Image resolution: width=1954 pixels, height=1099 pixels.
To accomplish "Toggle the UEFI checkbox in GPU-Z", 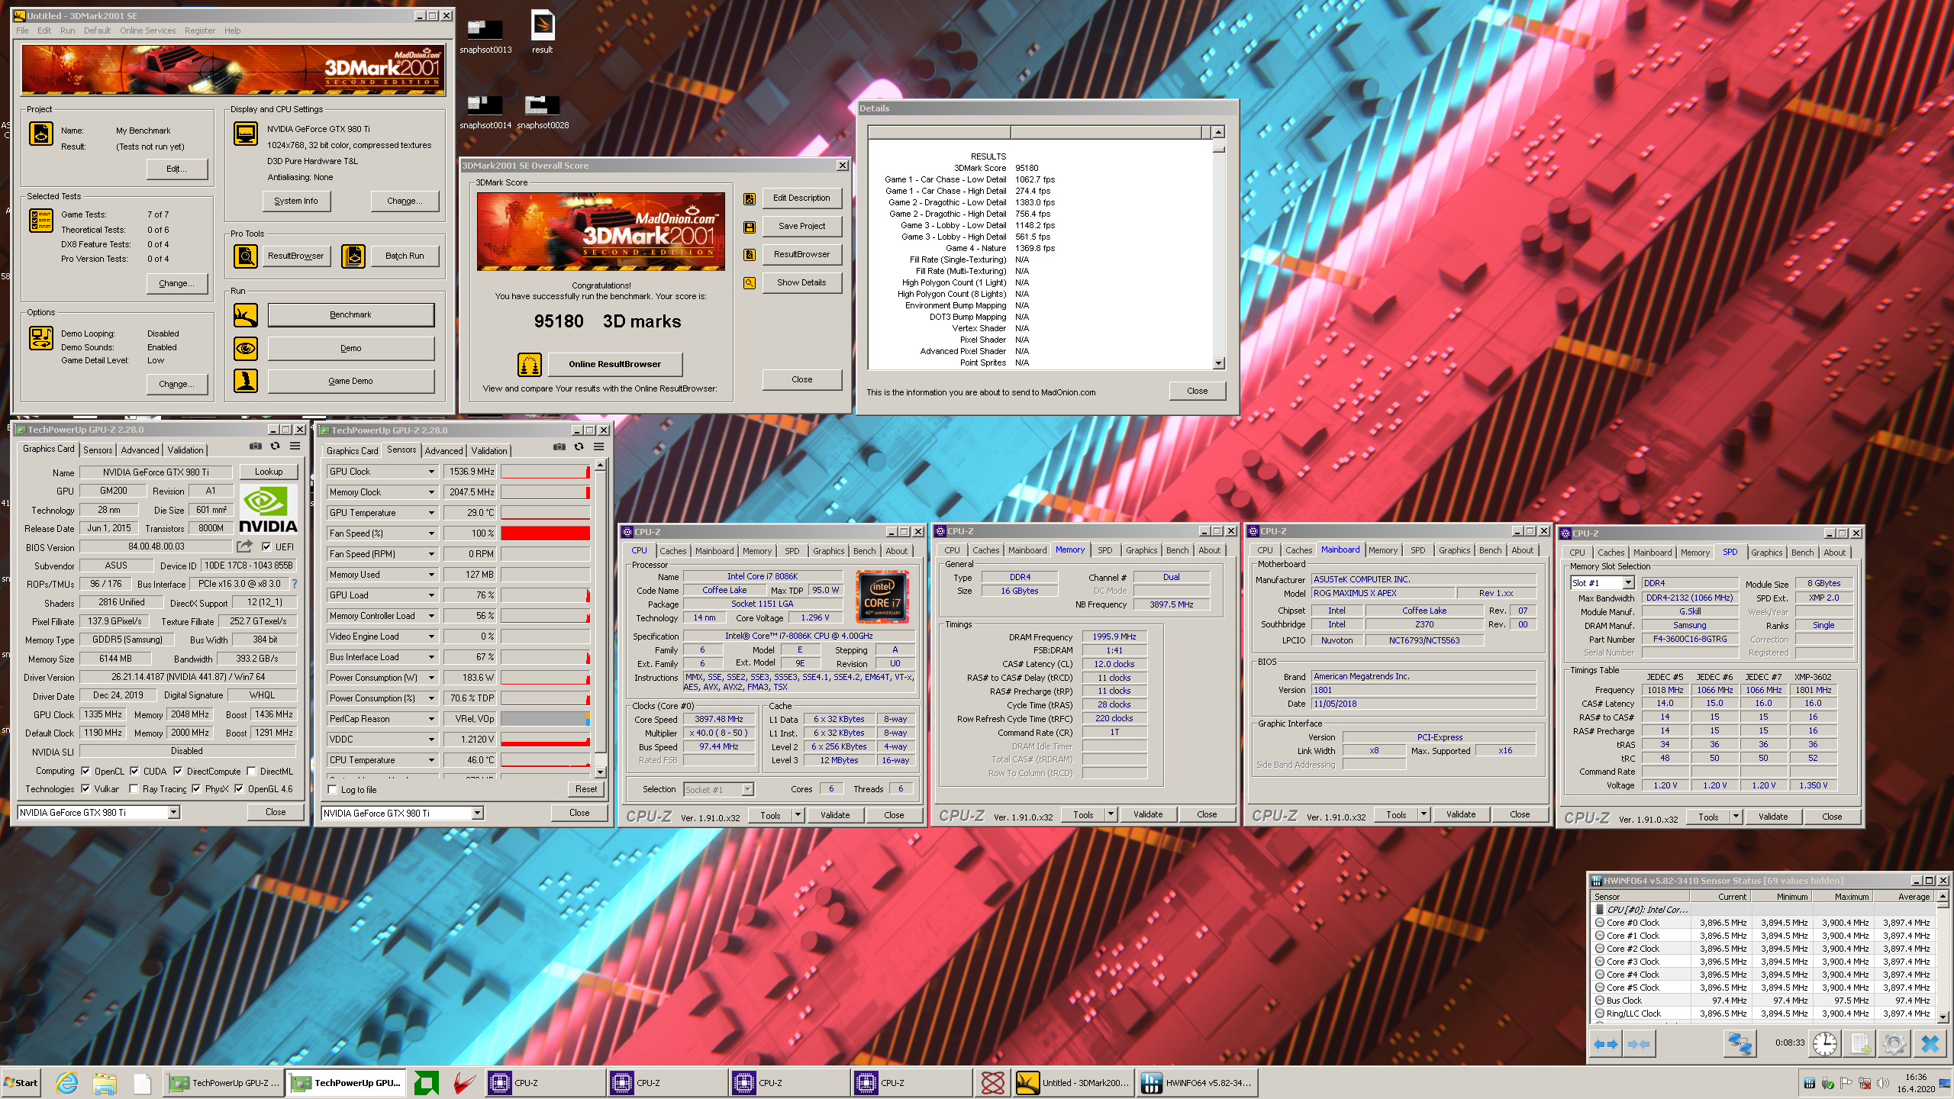I will pyautogui.click(x=266, y=546).
